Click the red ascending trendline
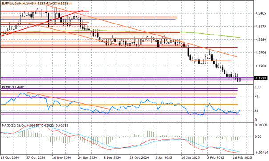The height and width of the screenshot is (161, 269). pyautogui.click(x=42, y=23)
